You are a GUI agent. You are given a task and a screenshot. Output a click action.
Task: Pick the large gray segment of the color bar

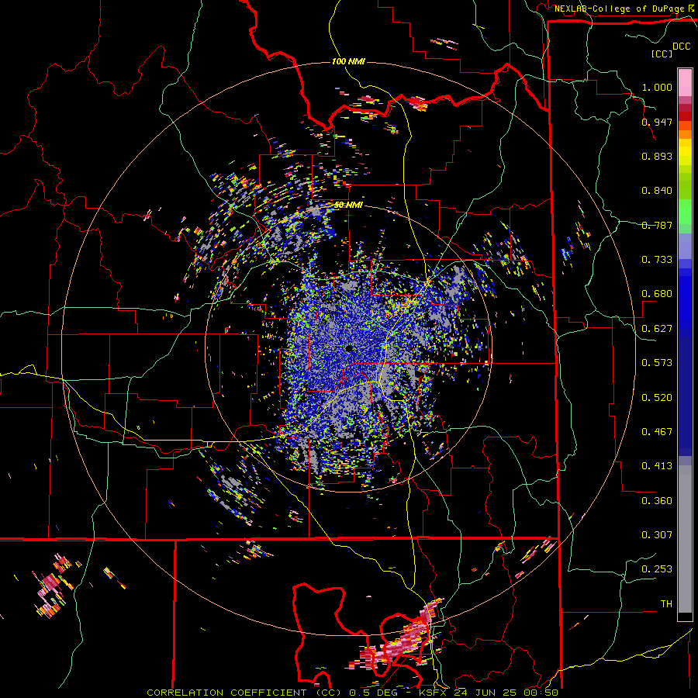click(685, 539)
